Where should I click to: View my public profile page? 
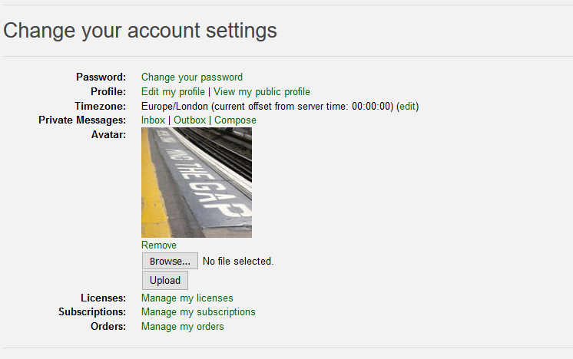(262, 91)
